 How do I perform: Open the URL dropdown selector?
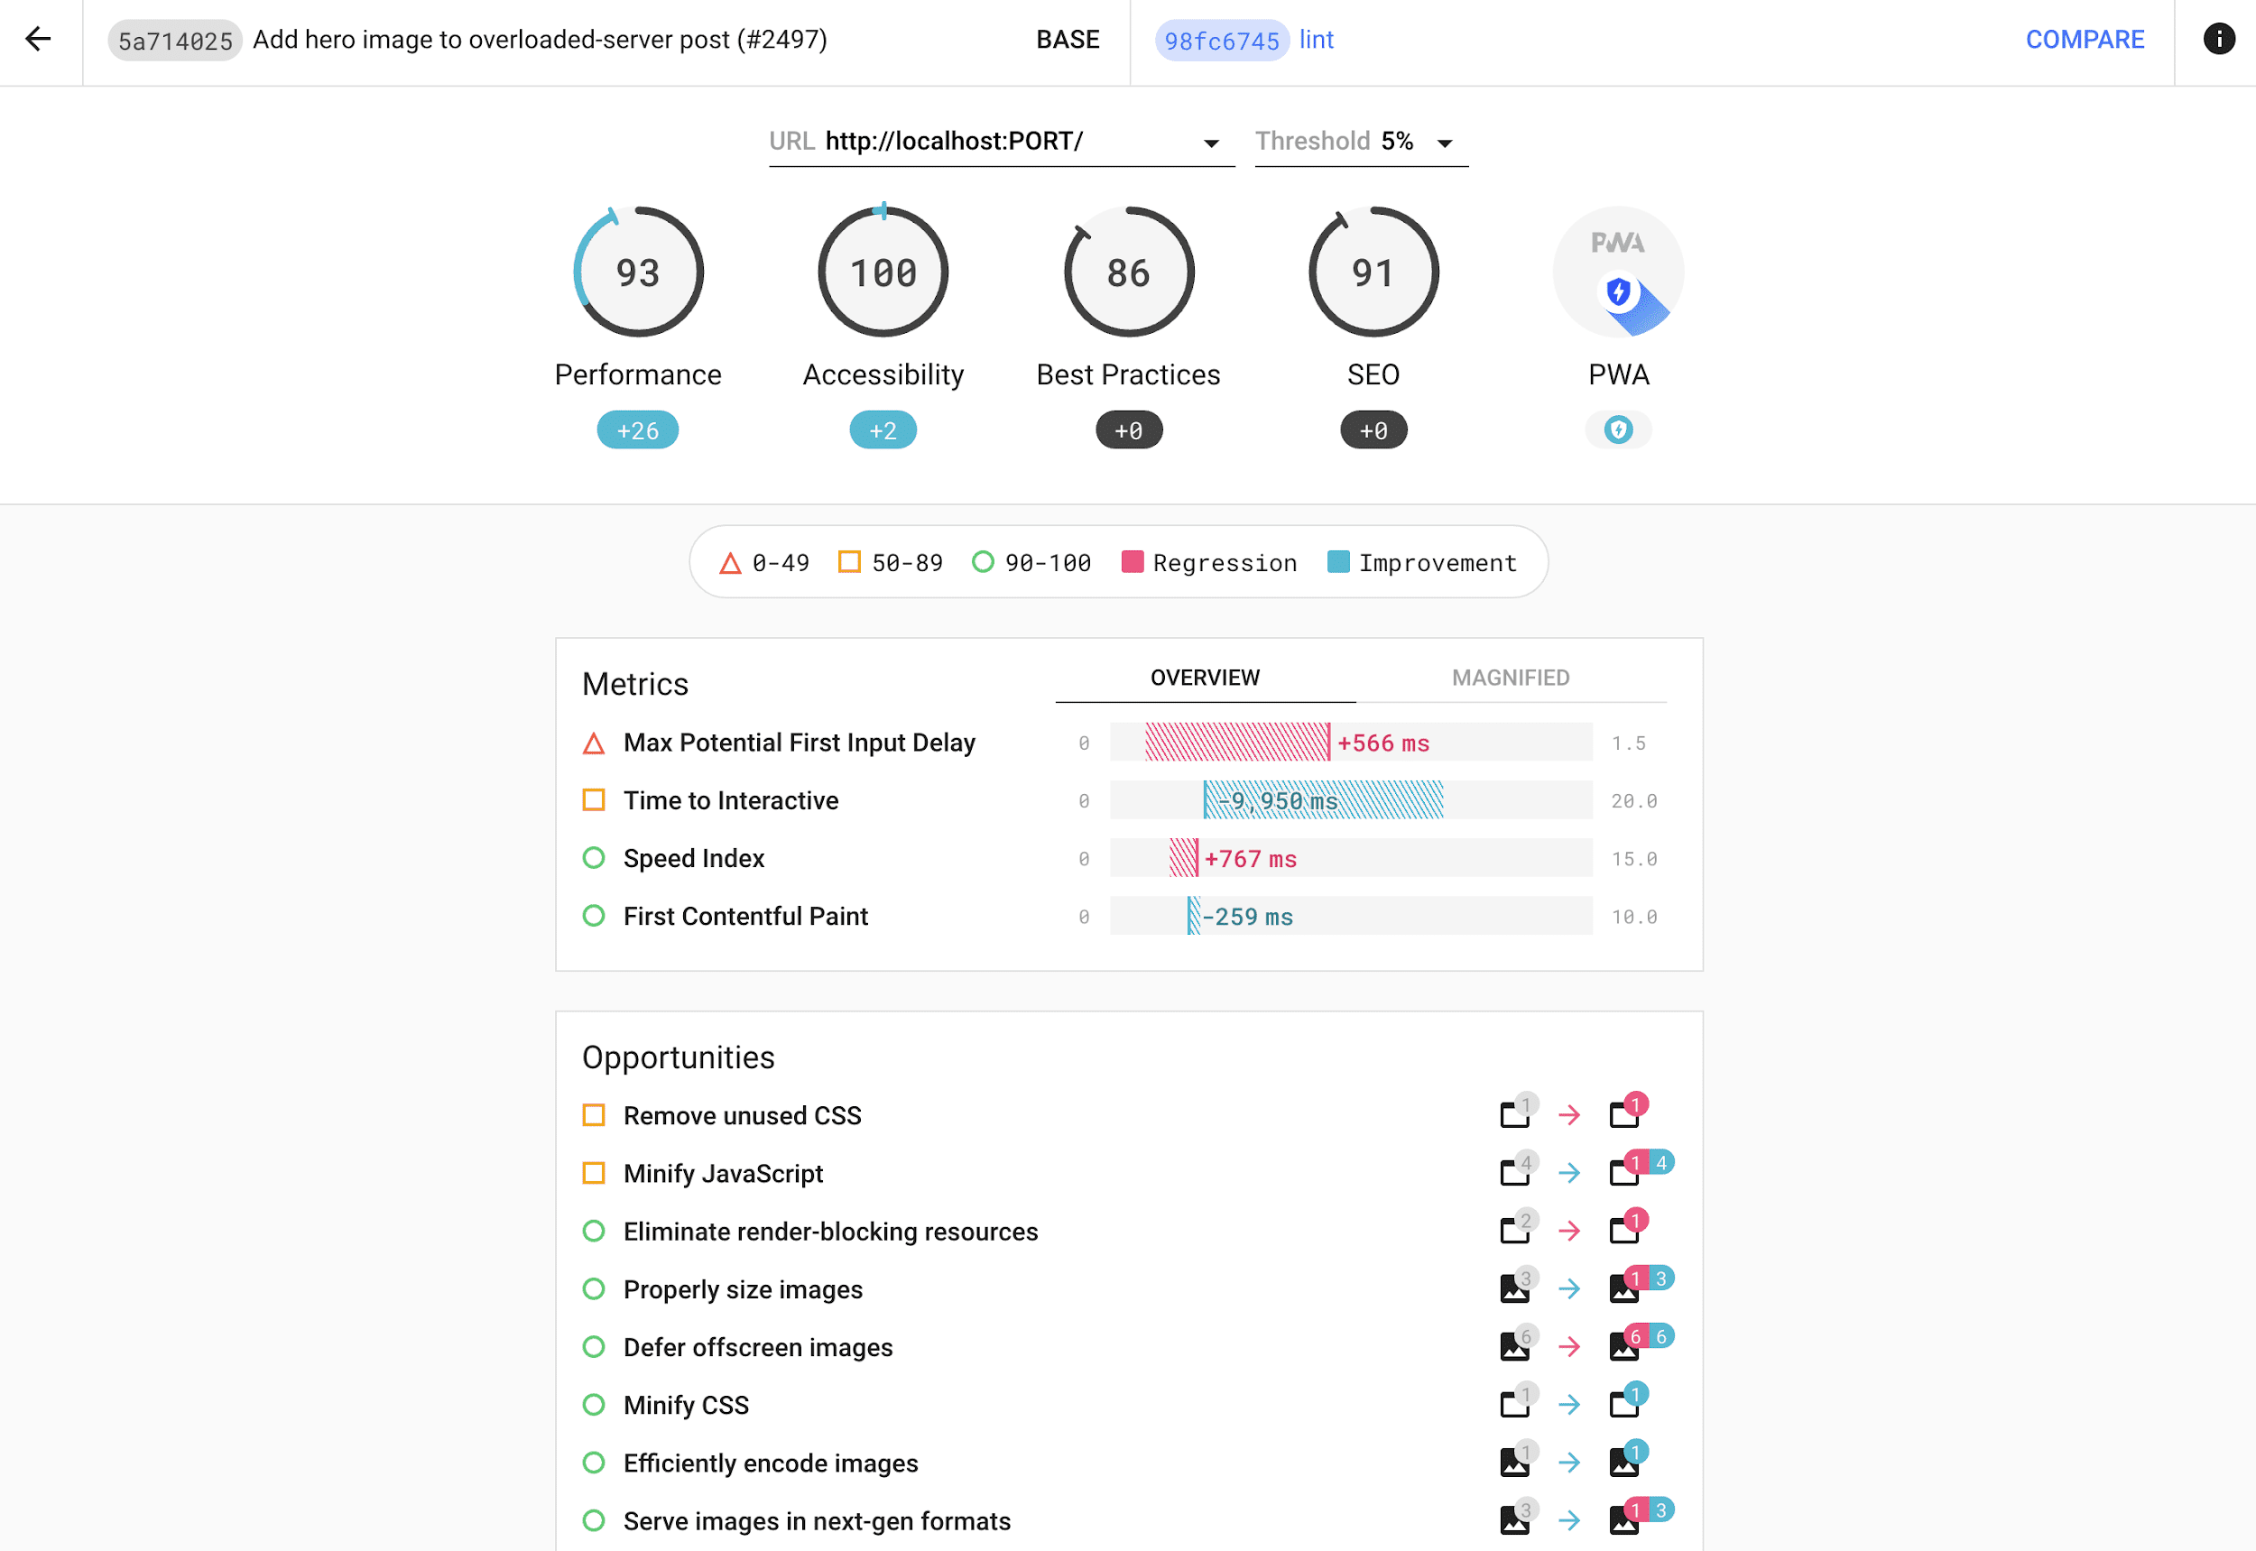(1210, 143)
